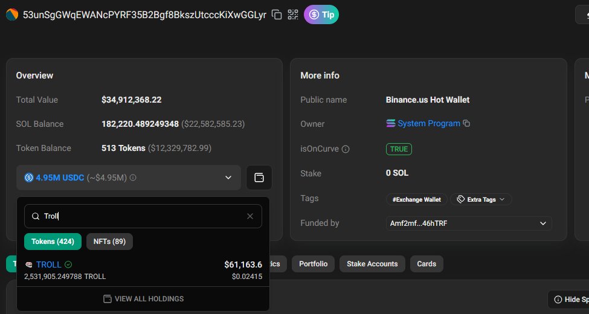Click the USDC coin icon
The image size is (589, 314).
pos(29,178)
